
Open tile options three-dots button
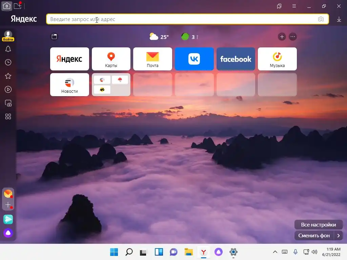(x=293, y=37)
